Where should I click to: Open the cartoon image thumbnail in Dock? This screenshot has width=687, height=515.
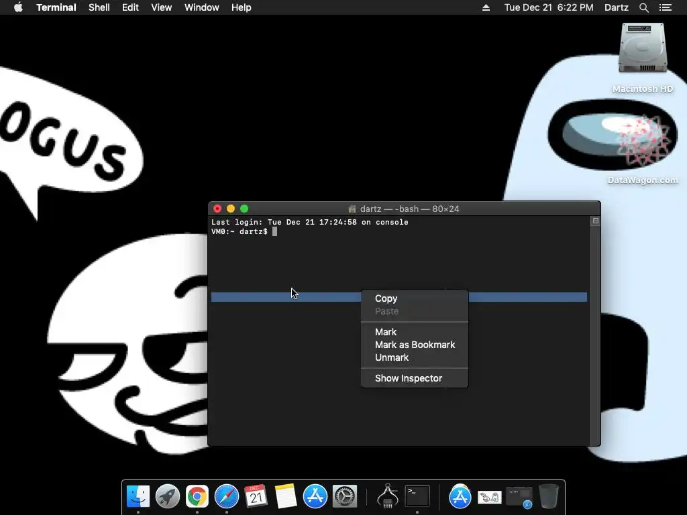[x=489, y=497]
